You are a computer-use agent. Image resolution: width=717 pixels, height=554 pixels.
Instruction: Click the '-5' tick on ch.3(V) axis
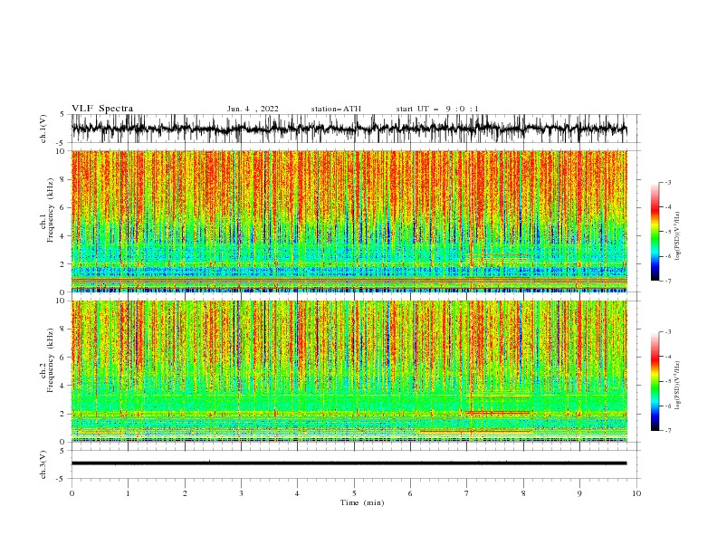click(x=61, y=479)
